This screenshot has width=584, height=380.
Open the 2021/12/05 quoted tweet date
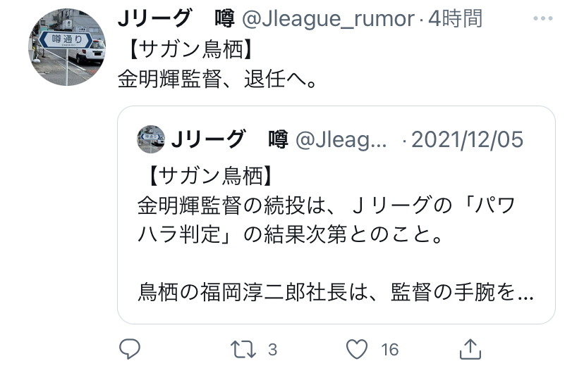point(467,139)
